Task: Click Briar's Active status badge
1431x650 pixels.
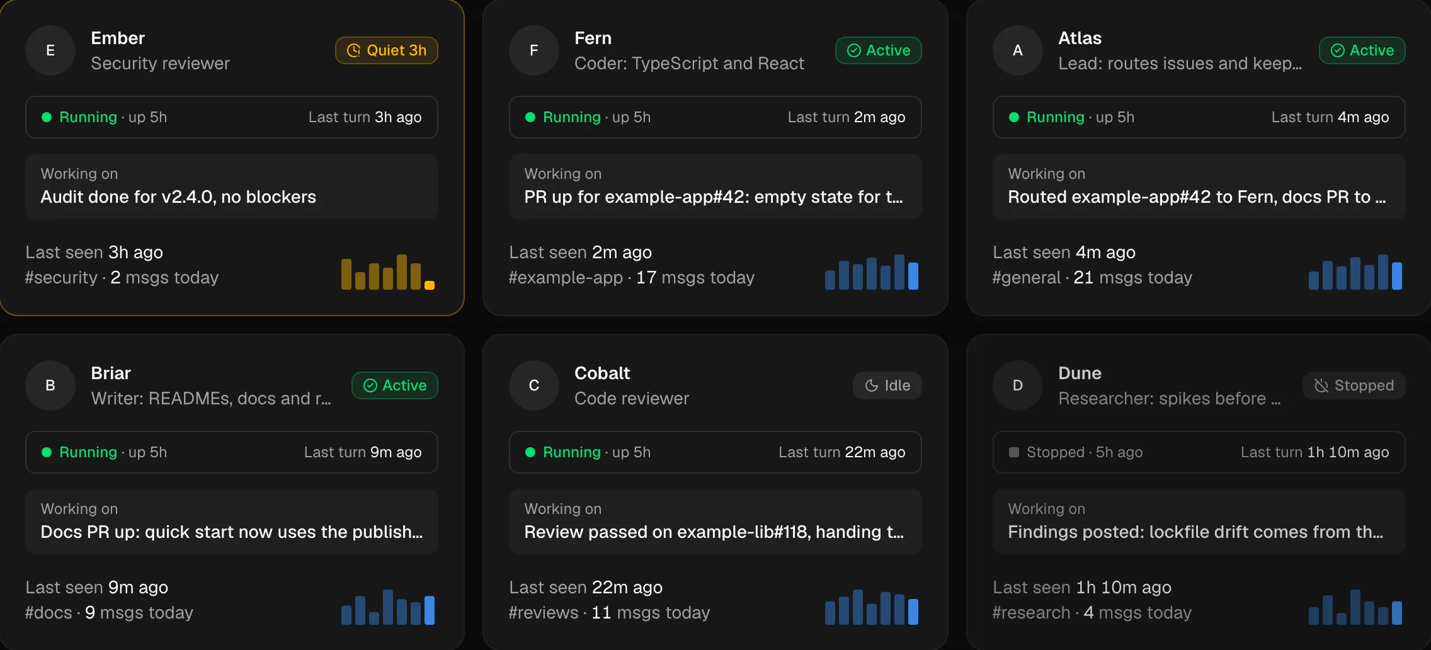Action: point(395,385)
